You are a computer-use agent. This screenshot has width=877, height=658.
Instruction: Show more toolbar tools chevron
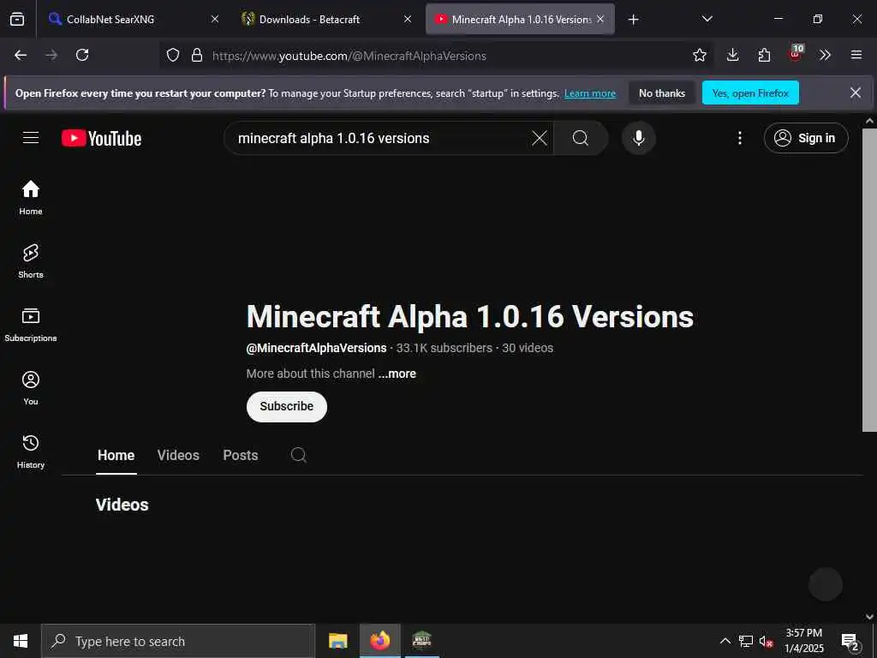(x=825, y=56)
